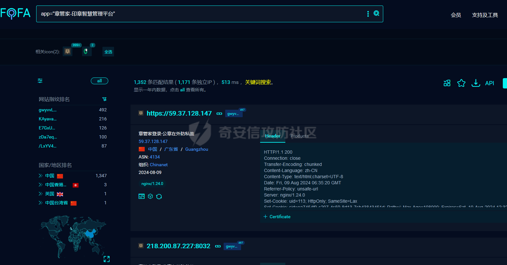Open the 支持及工具 menu
Viewport: 507px width, 265px height.
click(x=485, y=15)
